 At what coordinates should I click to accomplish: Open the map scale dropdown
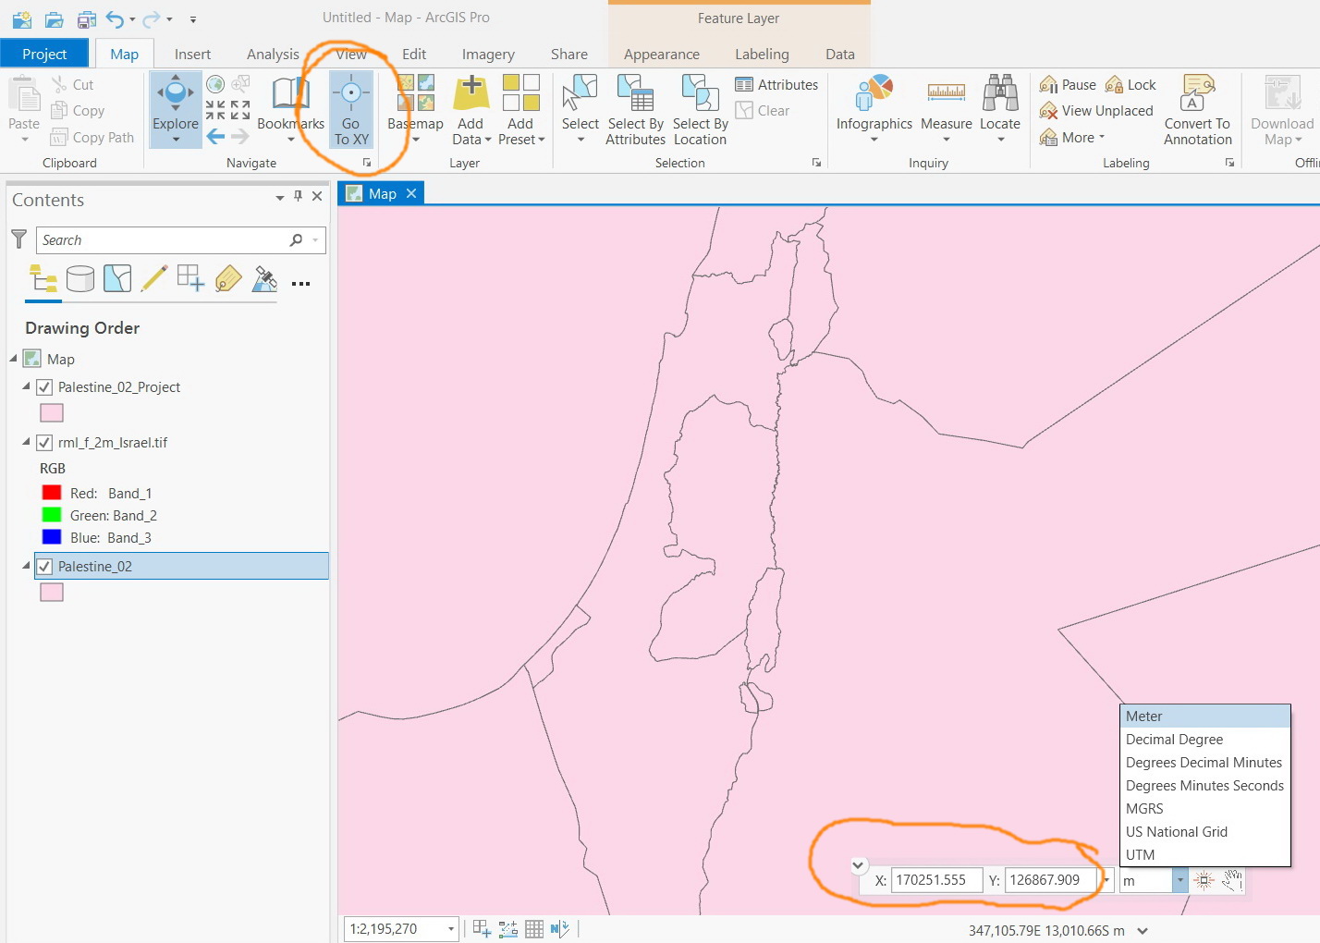(x=451, y=929)
